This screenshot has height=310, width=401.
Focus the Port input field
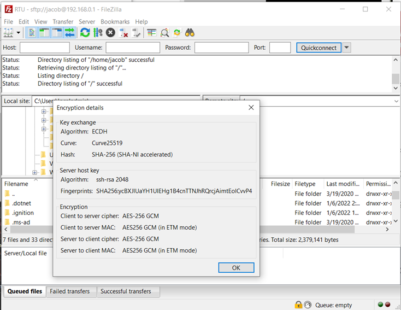(x=280, y=48)
